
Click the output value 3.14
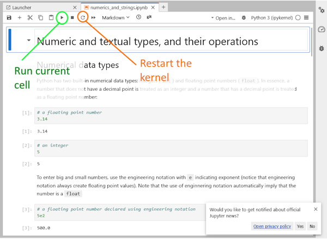point(43,131)
